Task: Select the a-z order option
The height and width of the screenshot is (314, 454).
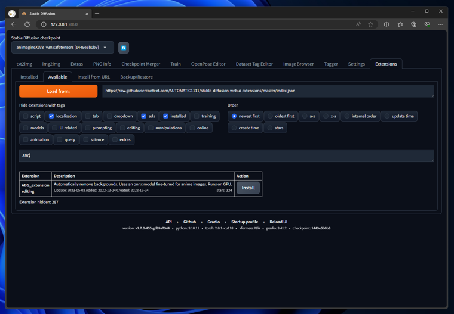Action: click(305, 116)
